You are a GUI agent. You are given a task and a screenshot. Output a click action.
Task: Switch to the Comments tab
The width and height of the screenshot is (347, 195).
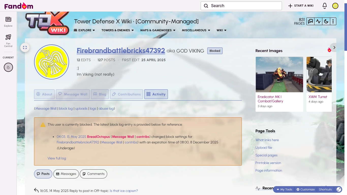click(x=93, y=174)
